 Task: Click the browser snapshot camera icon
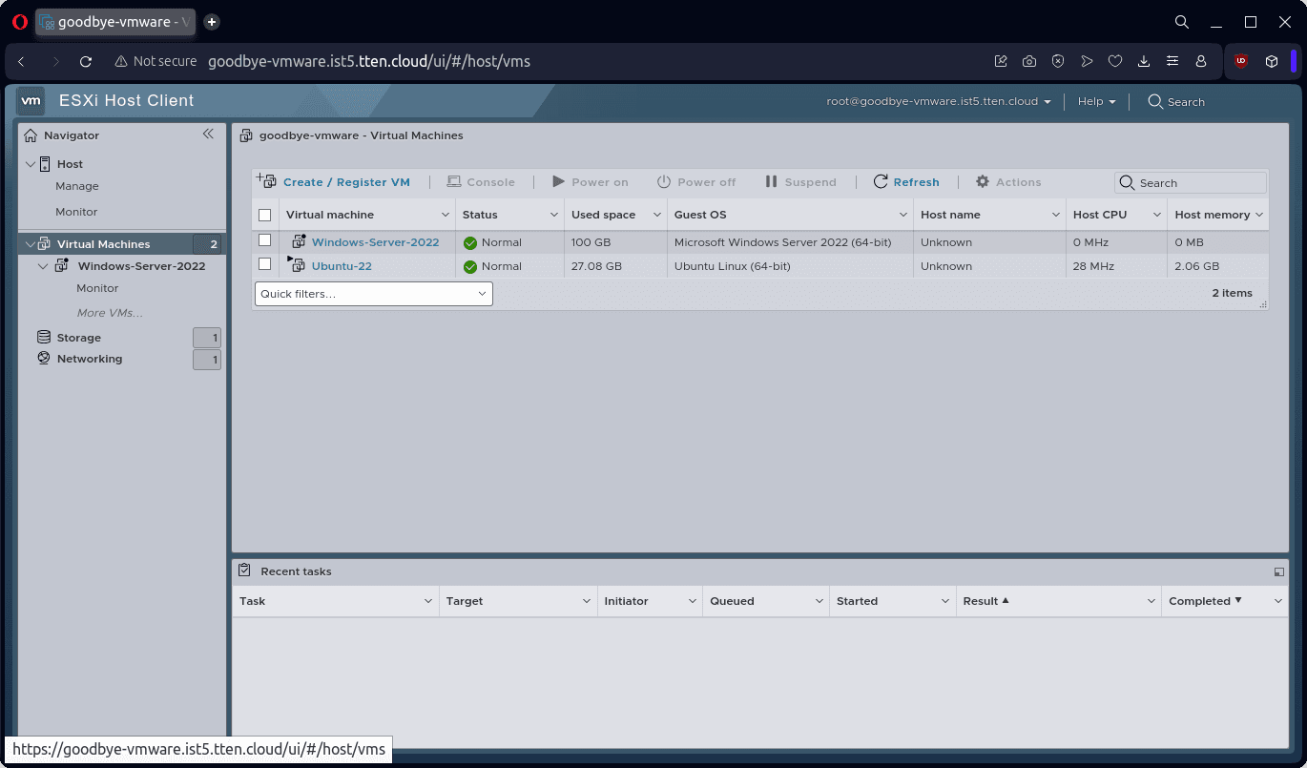(1029, 61)
